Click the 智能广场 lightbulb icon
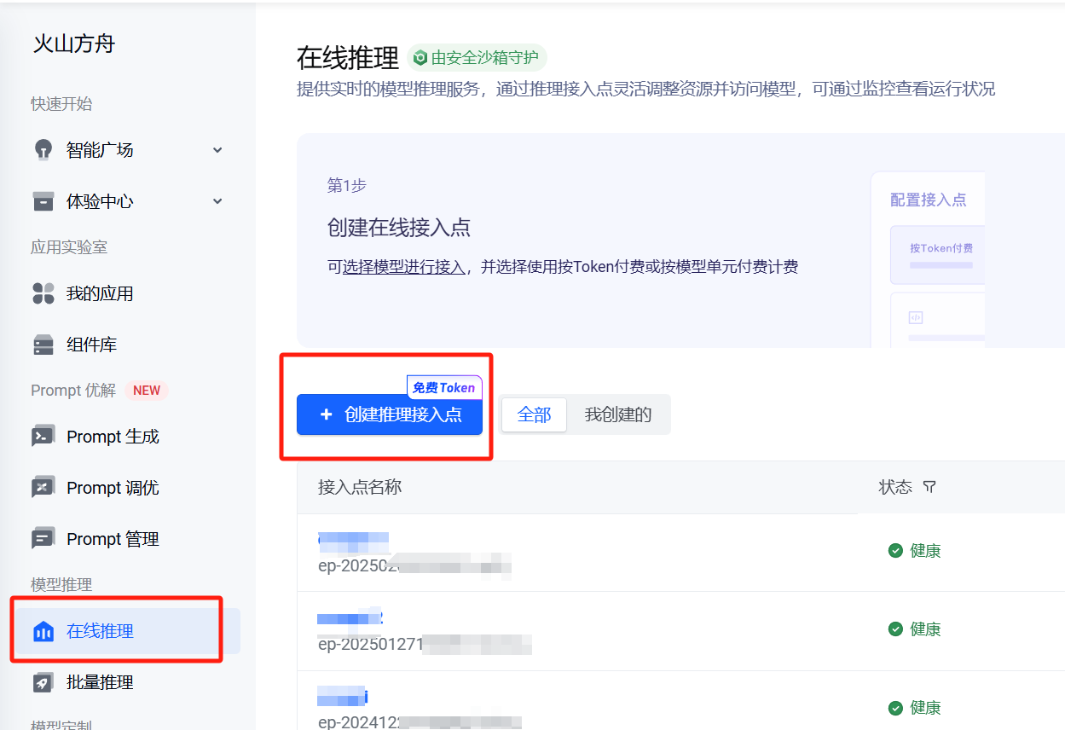Screen dimensions: 1065x730 pos(43,150)
